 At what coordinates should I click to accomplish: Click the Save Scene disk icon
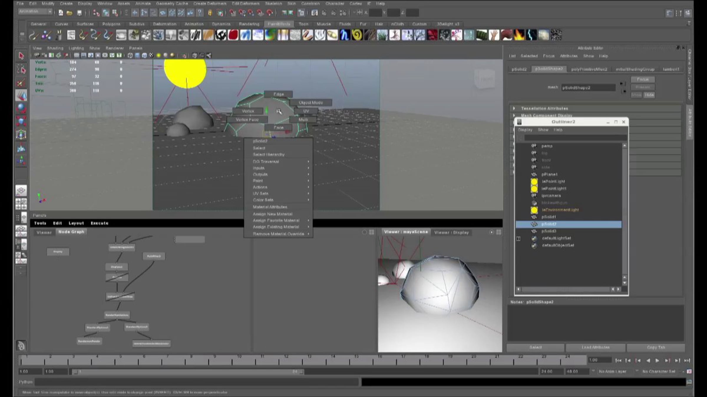[79, 13]
